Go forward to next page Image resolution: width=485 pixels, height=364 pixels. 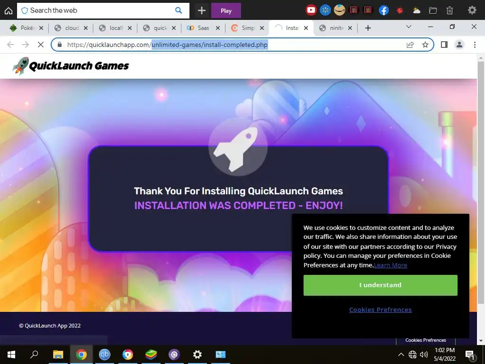(26, 45)
